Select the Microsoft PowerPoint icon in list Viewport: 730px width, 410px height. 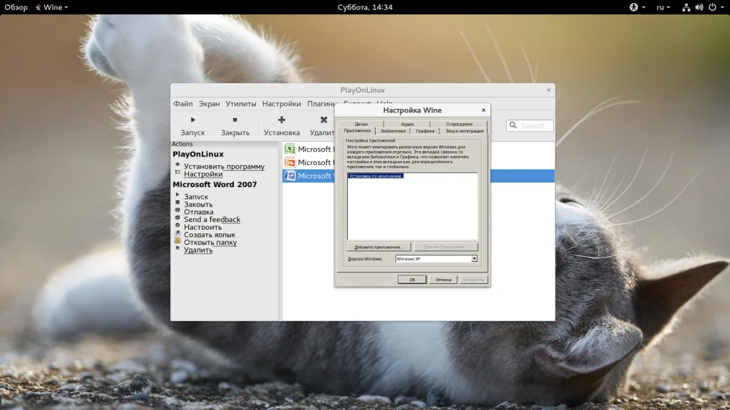[x=290, y=162]
